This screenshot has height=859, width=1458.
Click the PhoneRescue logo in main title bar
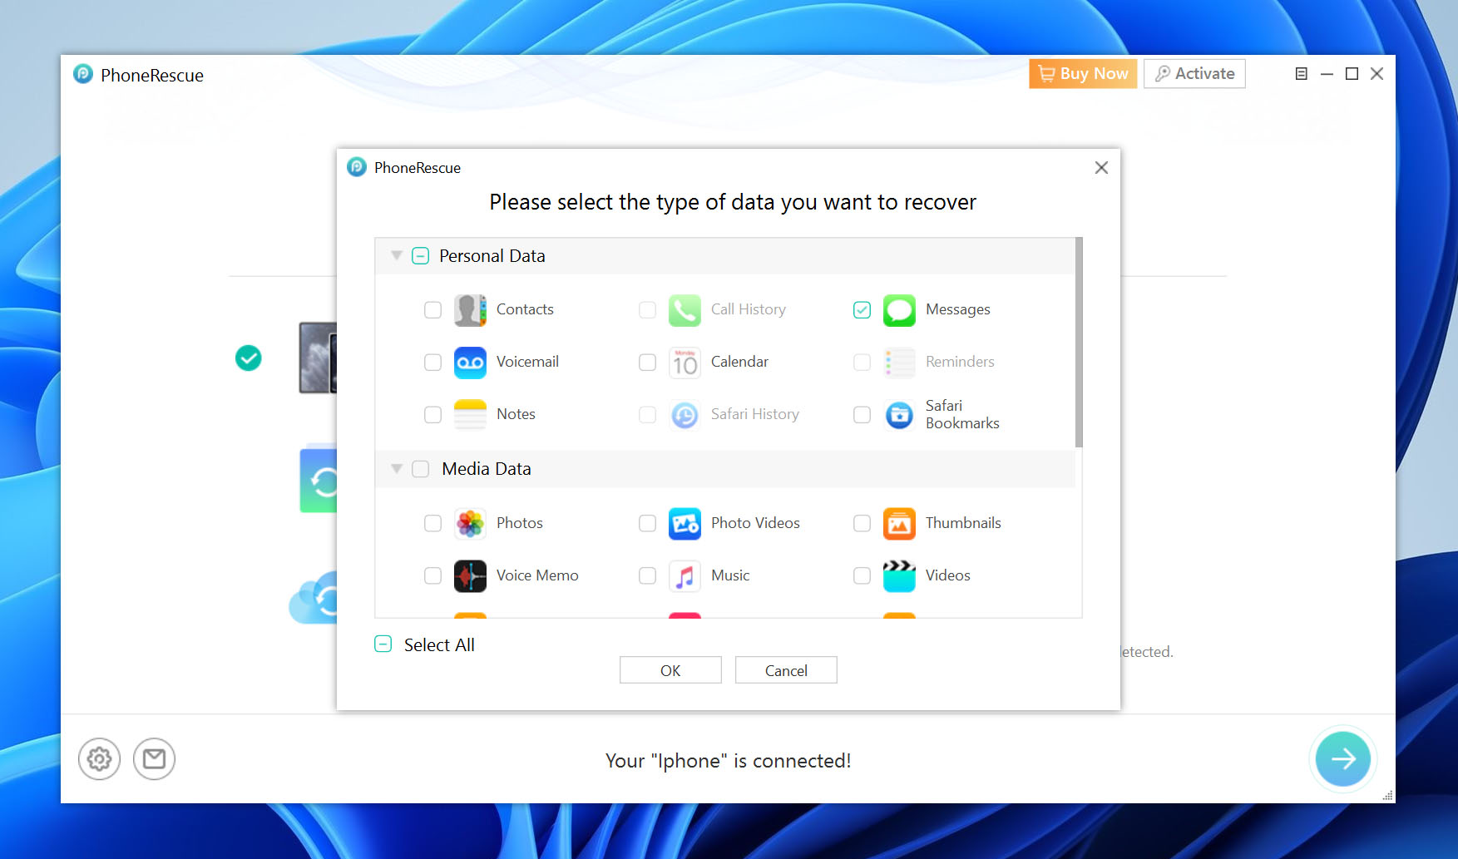(83, 74)
